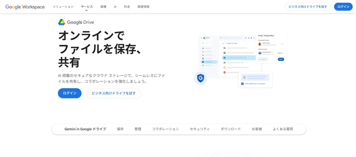Go to the セキュリティ tab
356x157 pixels.
(200, 129)
